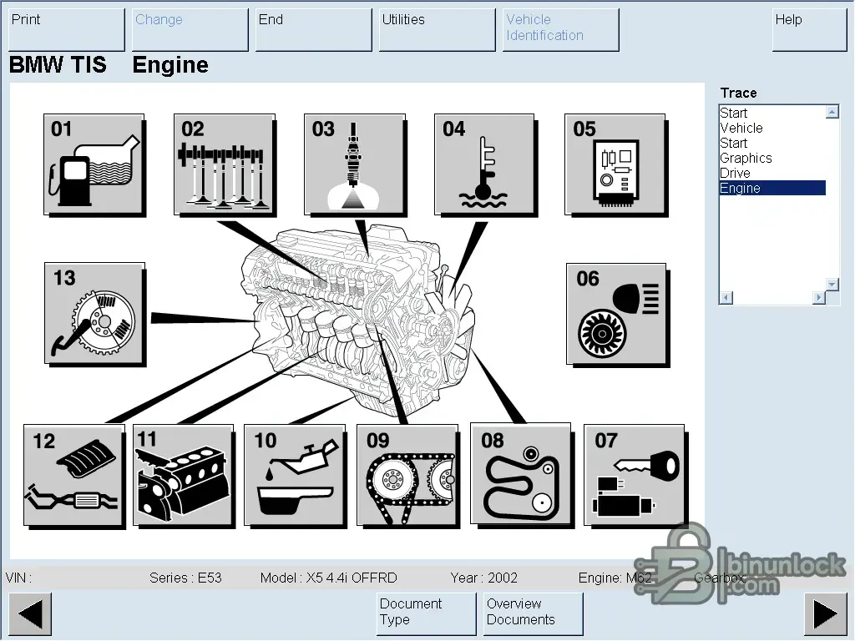Click the End button
The image size is (855, 641).
click(314, 30)
